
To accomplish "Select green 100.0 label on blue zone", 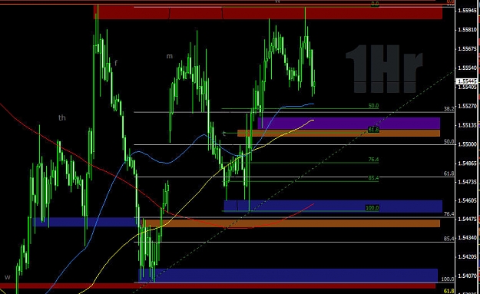I will tap(372, 208).
